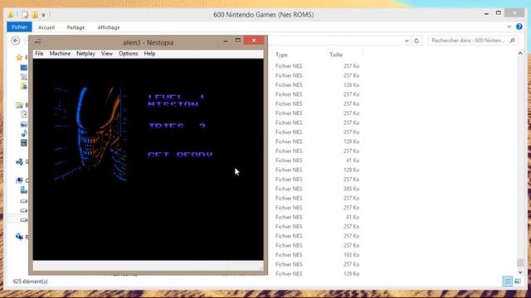Screen dimensions: 531x298
Task: Click the Explorer folder icon in title bar
Action: point(11,15)
